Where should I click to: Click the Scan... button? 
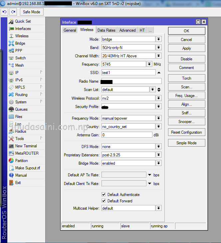(187, 87)
